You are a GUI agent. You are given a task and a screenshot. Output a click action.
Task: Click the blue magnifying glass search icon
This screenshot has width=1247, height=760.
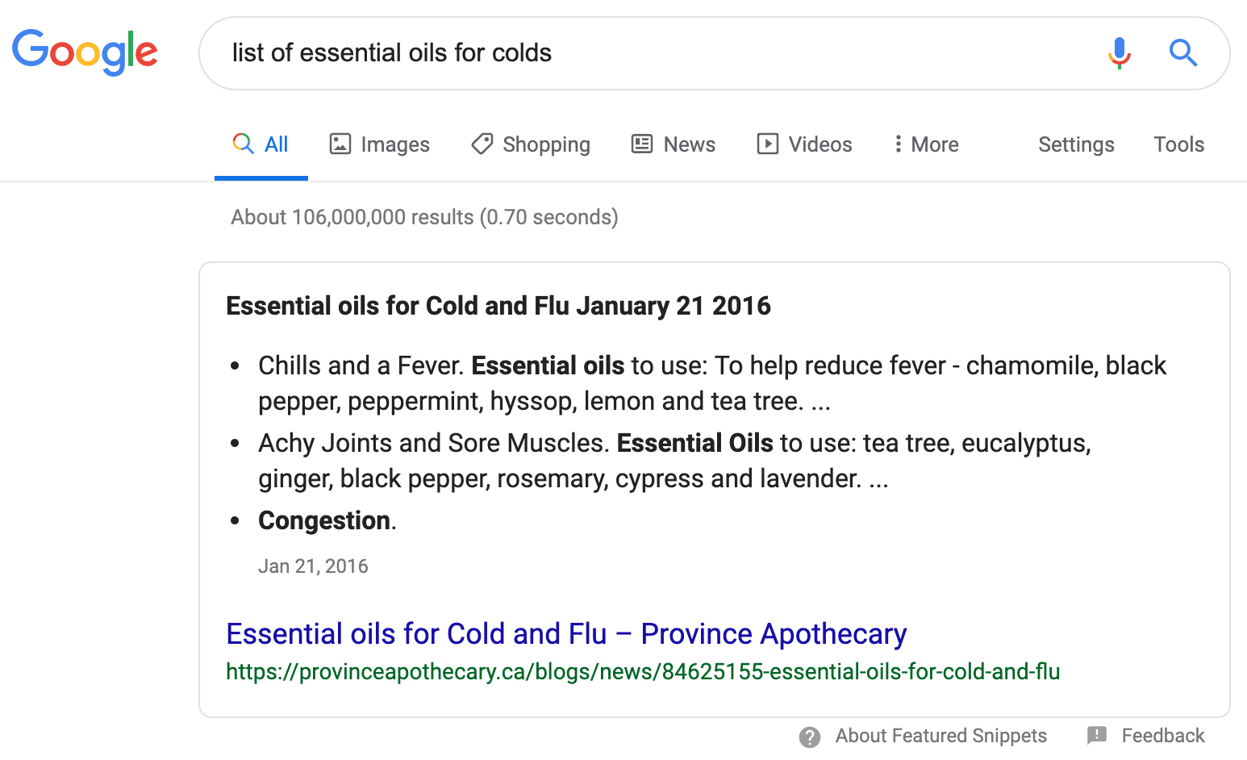(1183, 53)
